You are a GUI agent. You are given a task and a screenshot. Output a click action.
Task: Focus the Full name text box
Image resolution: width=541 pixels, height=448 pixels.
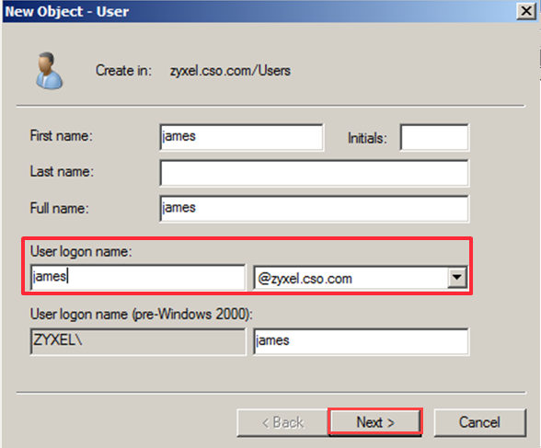point(314,208)
